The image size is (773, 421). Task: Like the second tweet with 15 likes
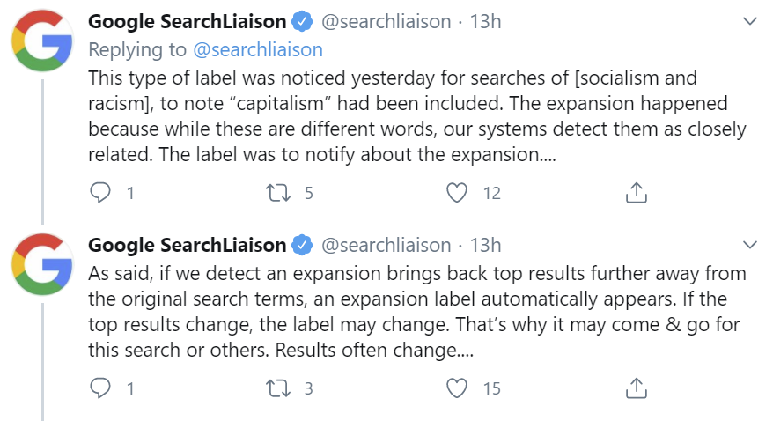tap(457, 388)
